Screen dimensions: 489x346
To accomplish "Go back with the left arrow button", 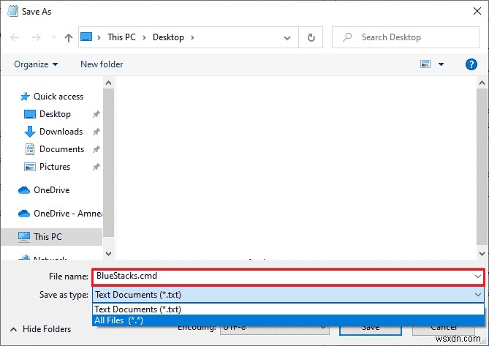I will (15, 37).
